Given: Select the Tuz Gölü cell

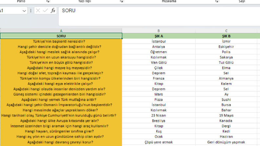Looking at the screenshot, I should pos(226,63).
